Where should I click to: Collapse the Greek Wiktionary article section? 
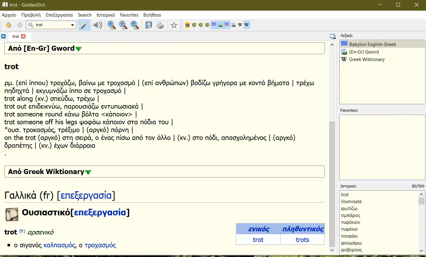coord(88,172)
